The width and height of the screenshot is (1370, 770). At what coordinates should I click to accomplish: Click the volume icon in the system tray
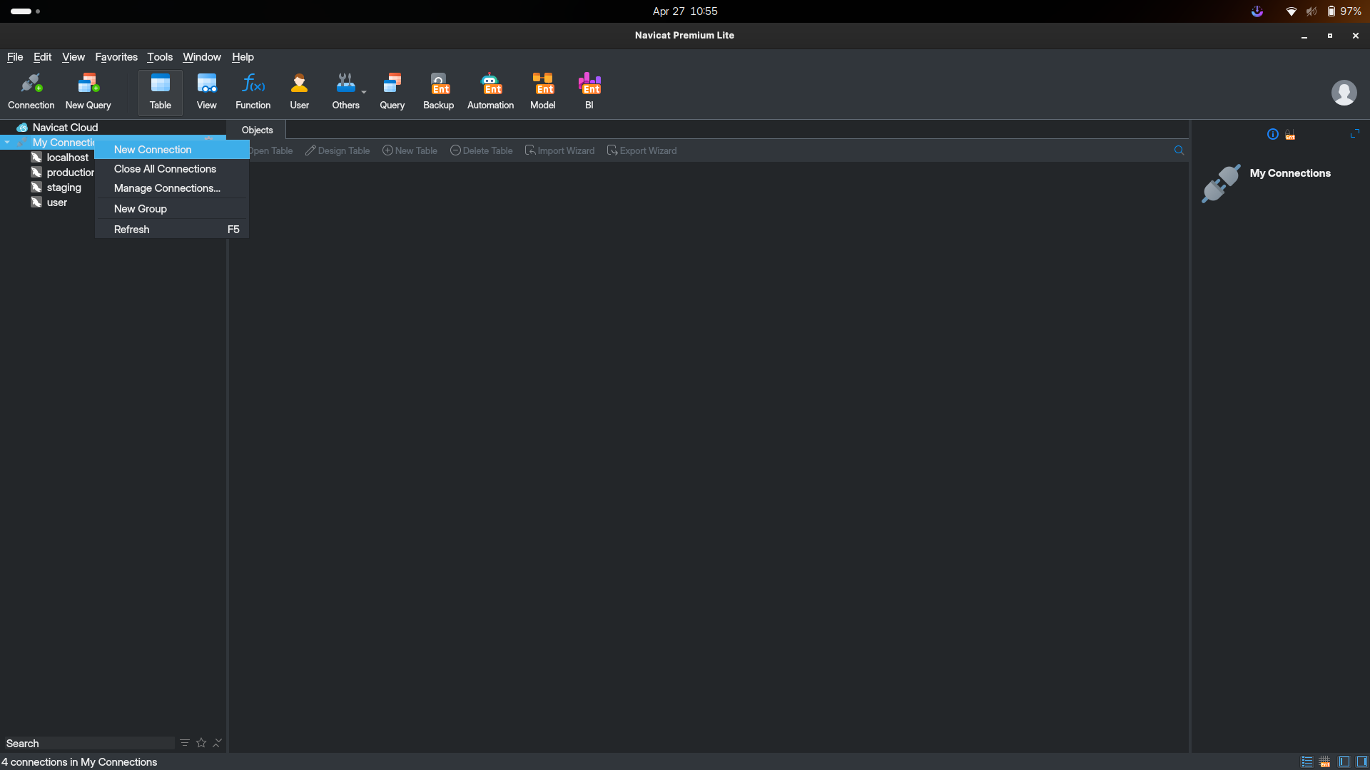coord(1311,11)
